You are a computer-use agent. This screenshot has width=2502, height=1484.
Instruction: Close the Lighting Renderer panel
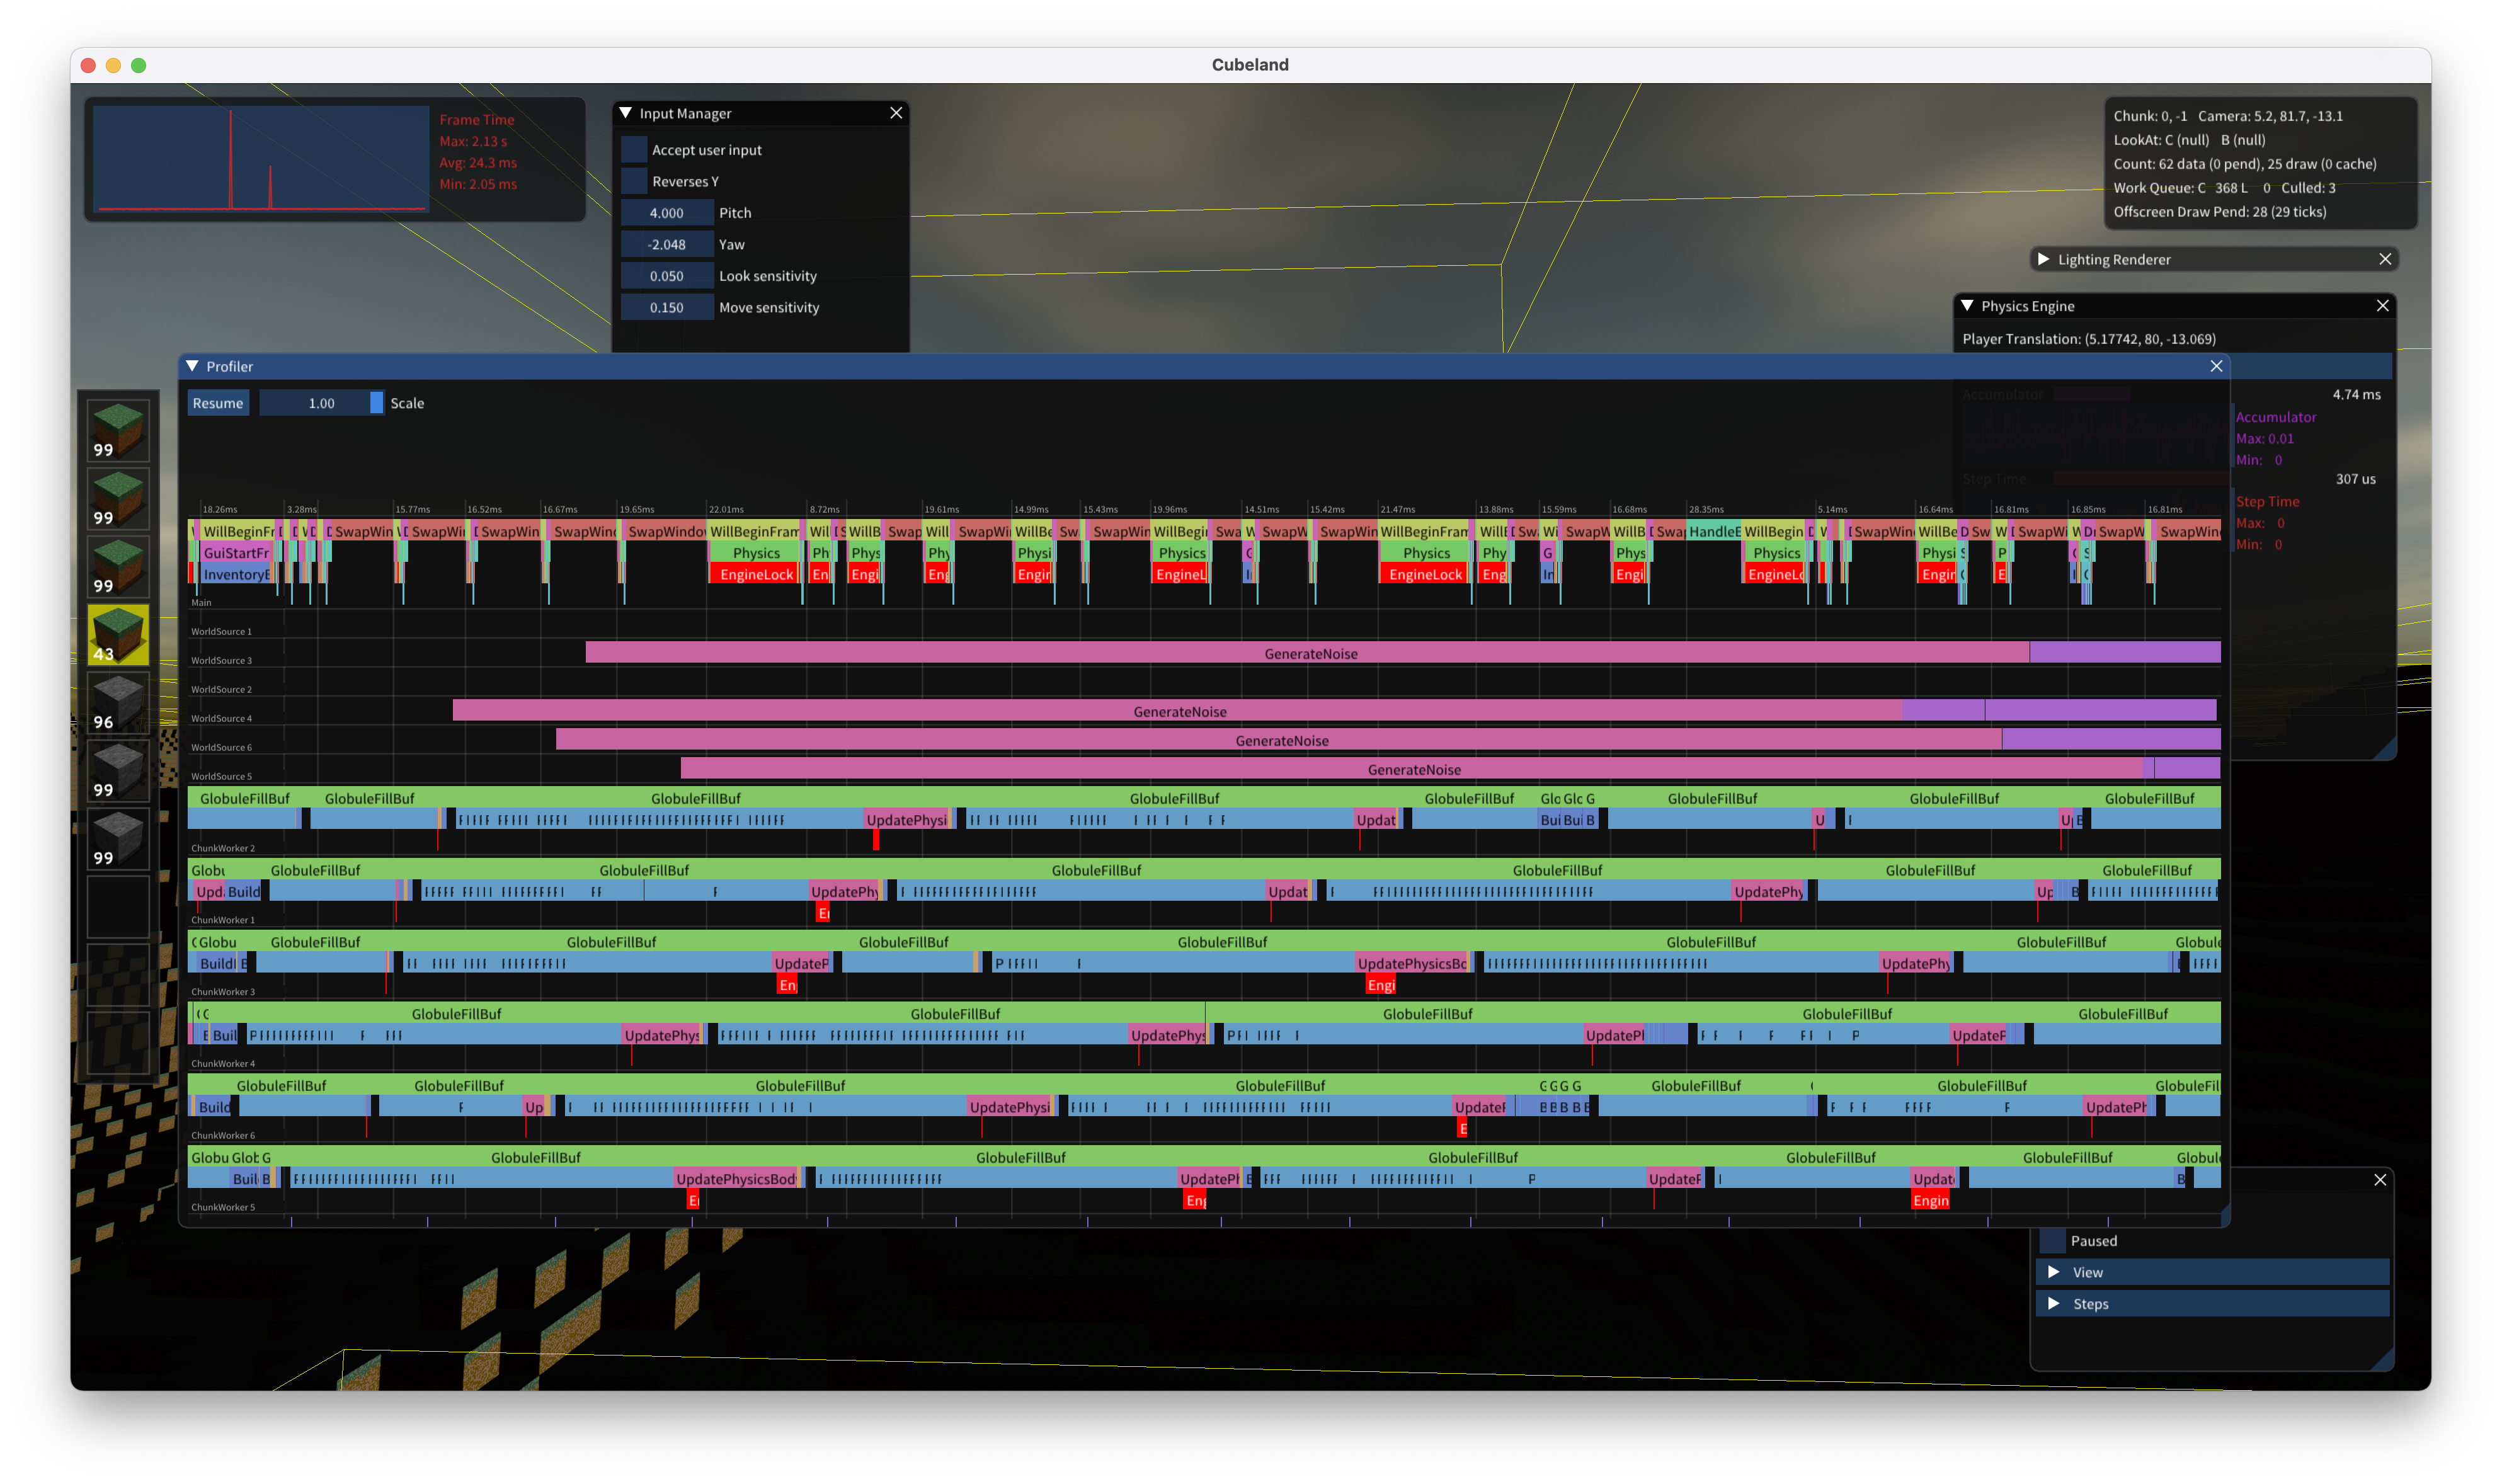(x=2385, y=259)
